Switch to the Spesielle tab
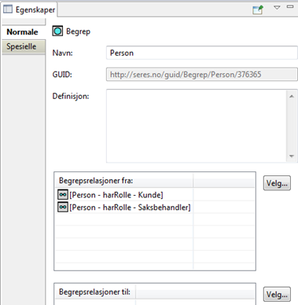 coord(23,46)
